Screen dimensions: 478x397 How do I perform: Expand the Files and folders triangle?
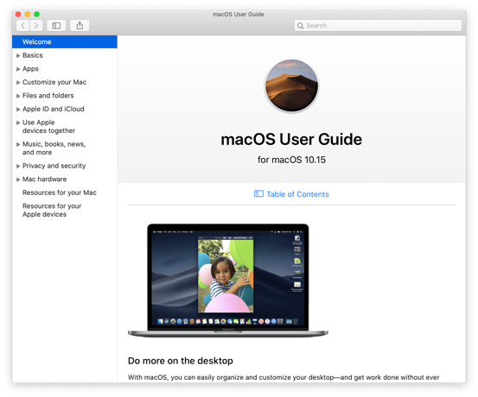tap(18, 96)
